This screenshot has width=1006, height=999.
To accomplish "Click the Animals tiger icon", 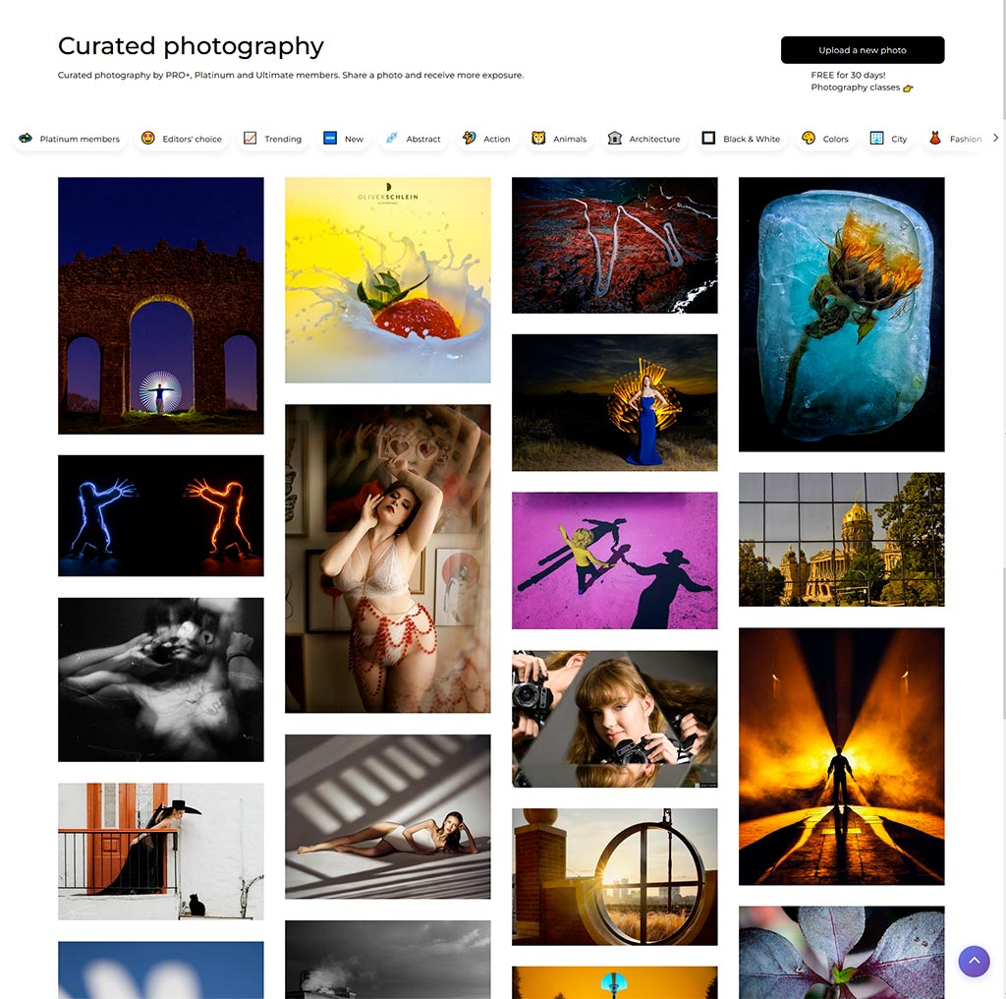I will point(538,138).
